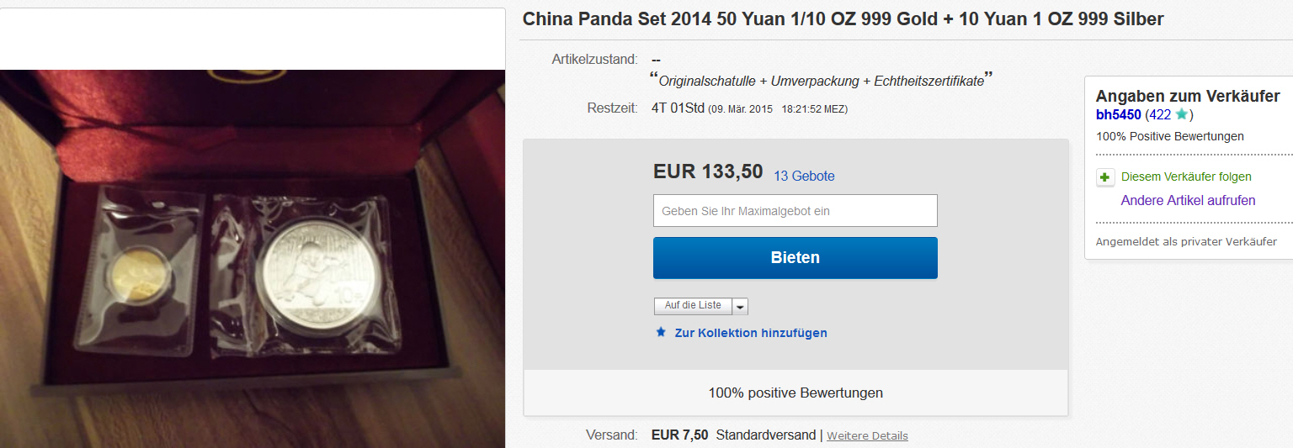Open the Auf die Liste dropdown arrow

click(740, 307)
